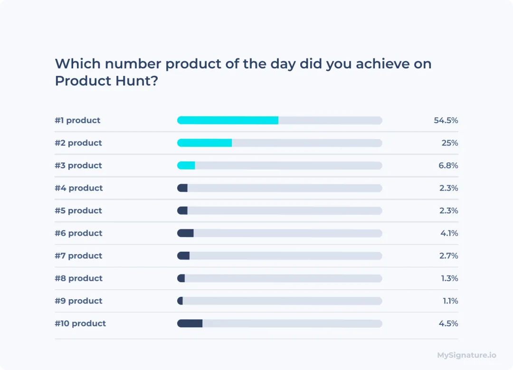Click the 6.8% value
Viewport: 513px width, 370px height.
point(448,166)
